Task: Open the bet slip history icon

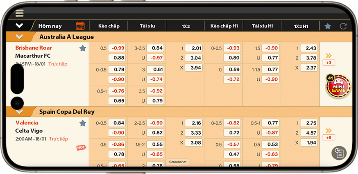Action: (339, 153)
